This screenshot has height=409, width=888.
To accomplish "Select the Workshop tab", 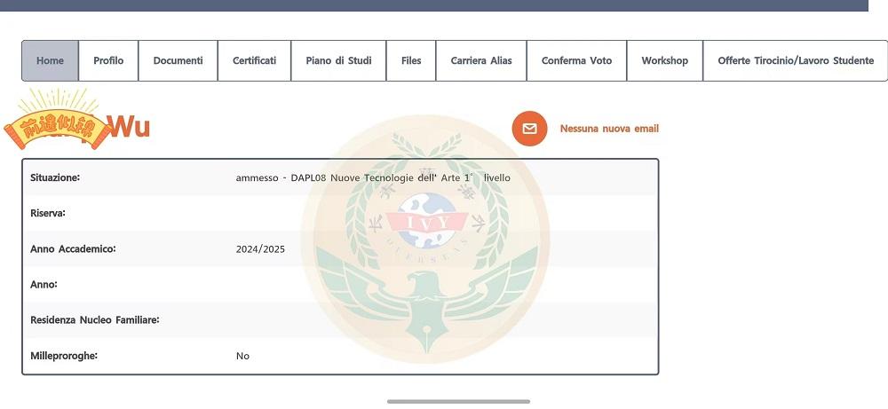I will (664, 61).
